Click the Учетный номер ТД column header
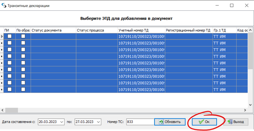Image resolution: width=254 pixels, height=131 pixels. pyautogui.click(x=142, y=30)
